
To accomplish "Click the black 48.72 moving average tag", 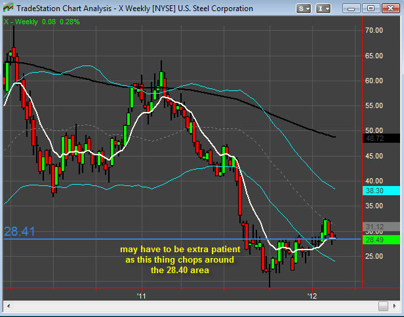I will click(381, 138).
